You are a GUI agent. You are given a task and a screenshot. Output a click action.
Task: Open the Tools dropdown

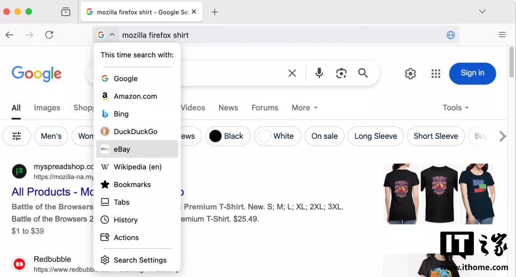[x=455, y=108]
